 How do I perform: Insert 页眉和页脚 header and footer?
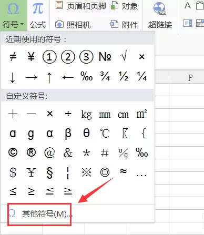point(81,6)
